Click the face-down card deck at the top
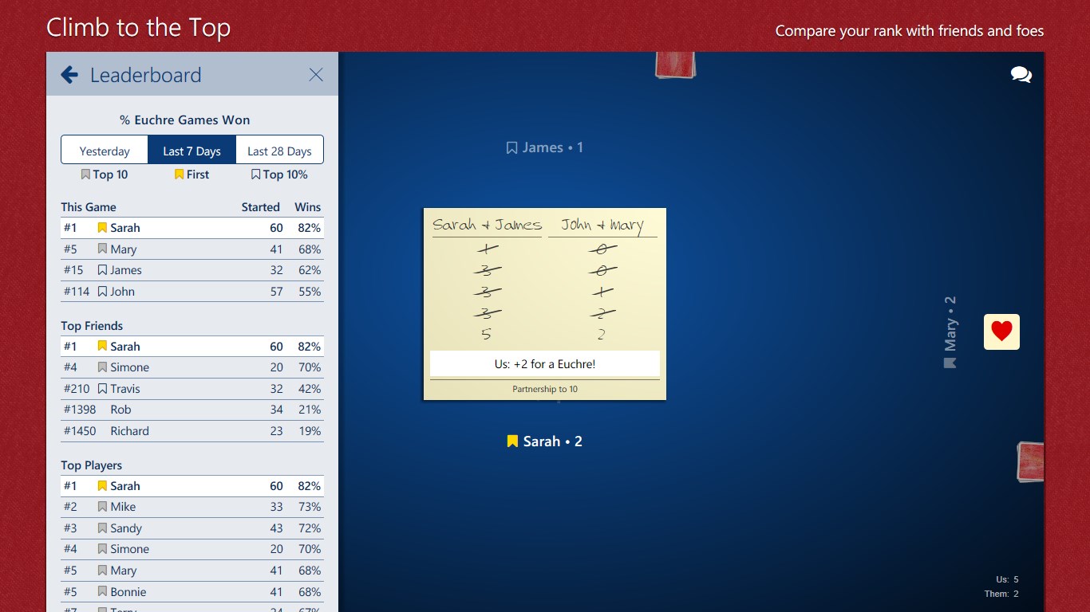The height and width of the screenshot is (612, 1090). click(x=674, y=64)
